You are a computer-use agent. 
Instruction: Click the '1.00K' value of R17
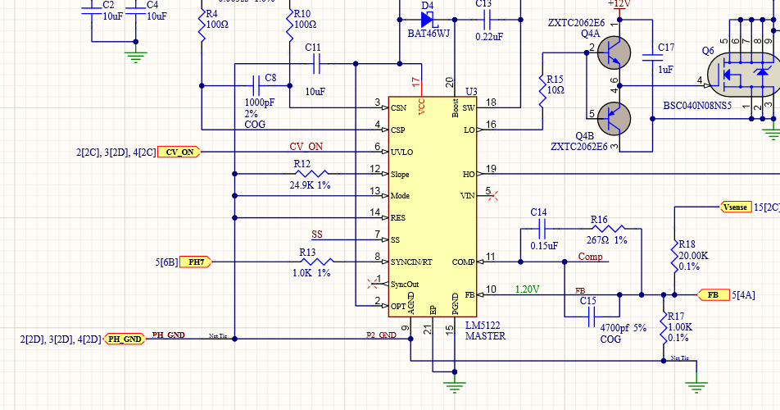click(x=678, y=327)
